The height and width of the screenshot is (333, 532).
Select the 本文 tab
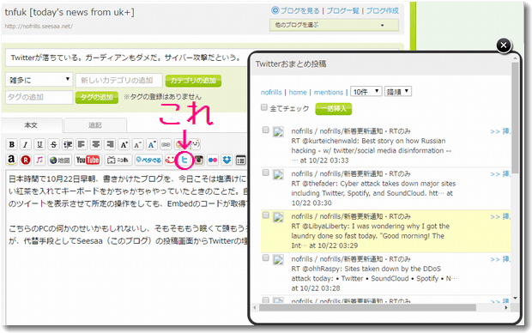point(31,125)
